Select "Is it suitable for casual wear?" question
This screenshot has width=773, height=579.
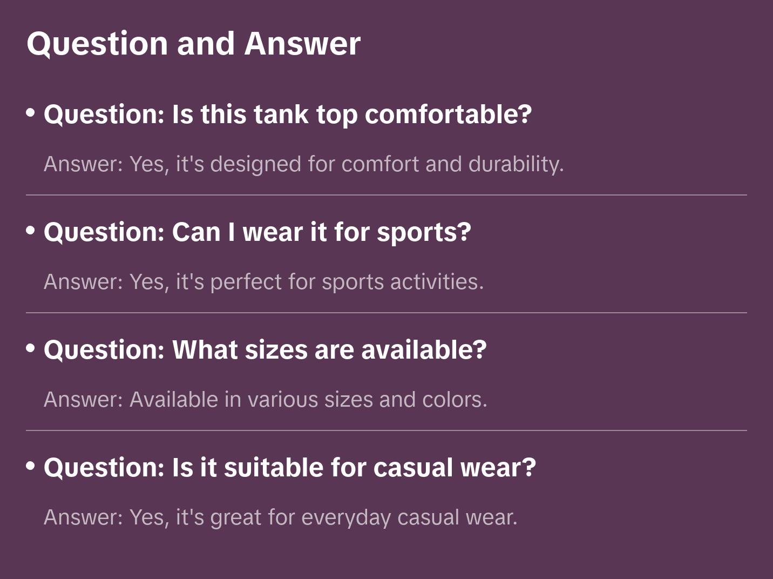[x=290, y=468]
